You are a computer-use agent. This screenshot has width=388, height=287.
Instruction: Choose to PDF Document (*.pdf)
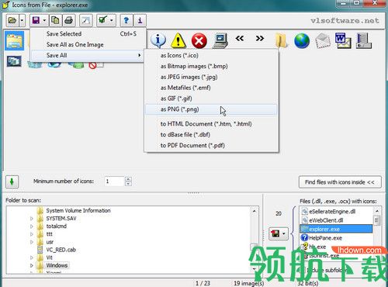pyautogui.click(x=211, y=146)
